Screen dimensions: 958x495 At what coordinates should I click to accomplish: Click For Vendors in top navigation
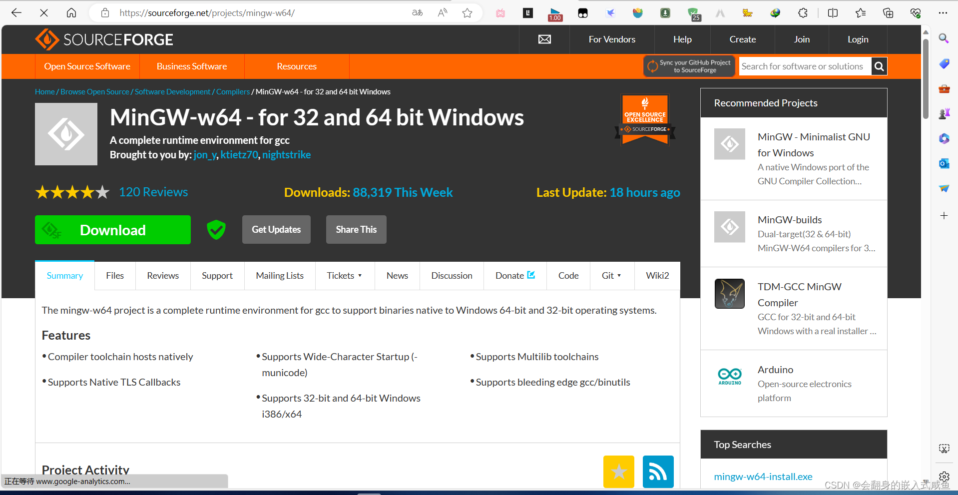tap(612, 39)
